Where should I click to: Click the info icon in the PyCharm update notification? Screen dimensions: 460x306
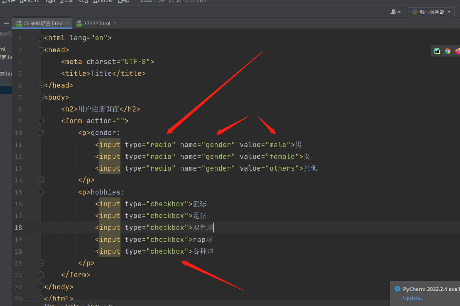tap(397, 289)
